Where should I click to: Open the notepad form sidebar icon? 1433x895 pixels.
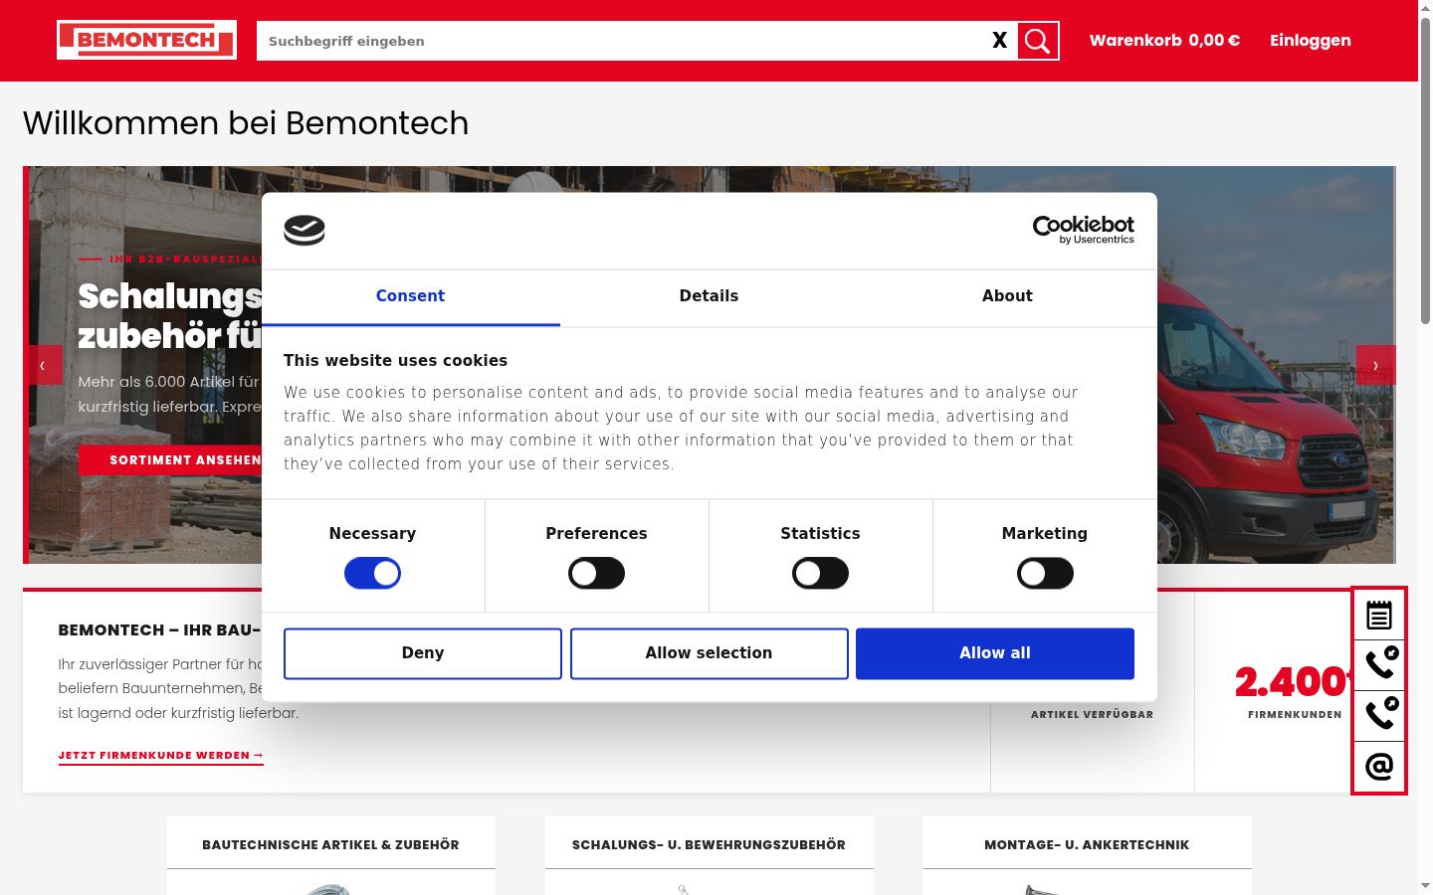[1379, 615]
